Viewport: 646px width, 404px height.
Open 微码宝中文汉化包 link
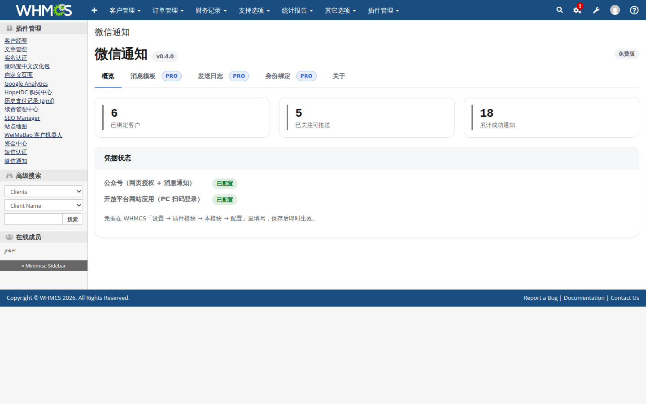(27, 66)
